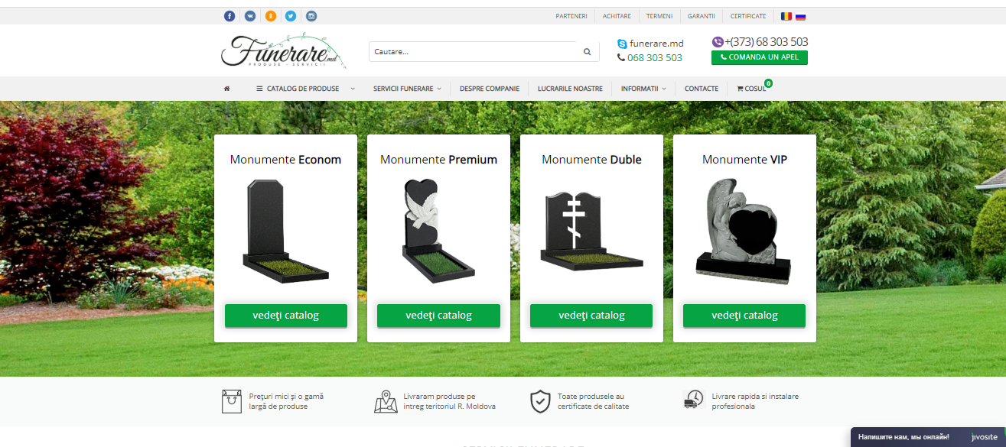Focus the Cautare search field

pos(473,52)
